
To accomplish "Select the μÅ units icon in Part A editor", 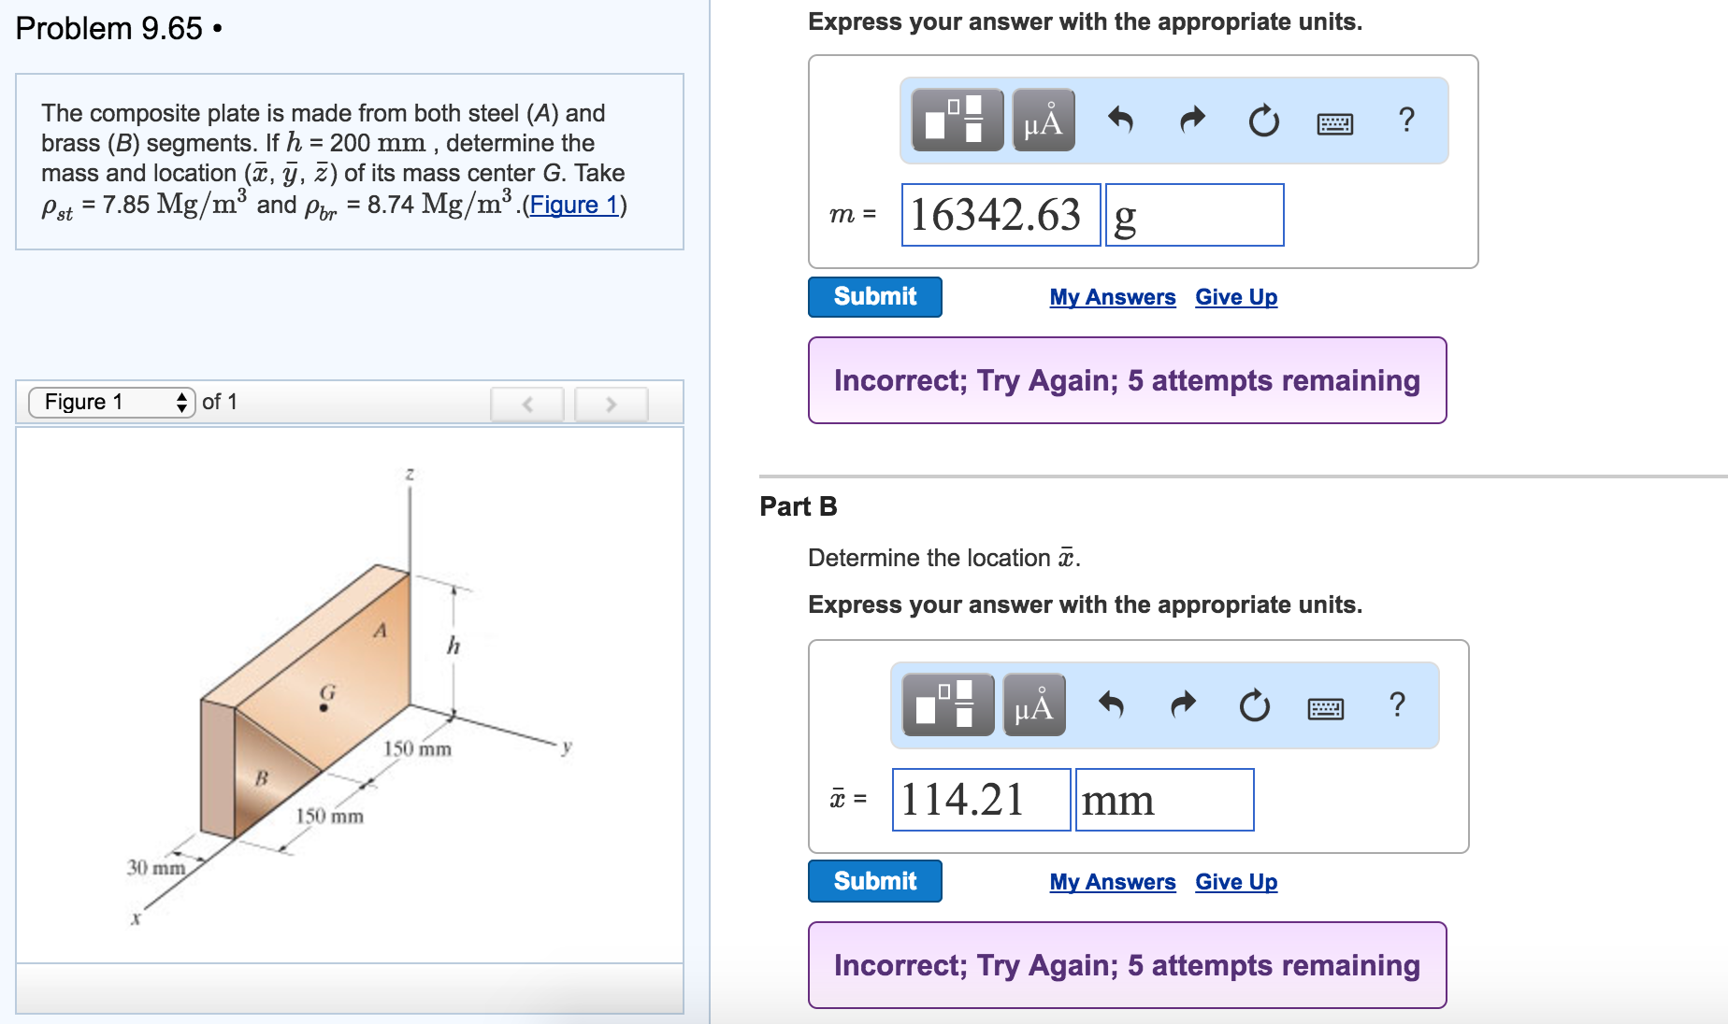I will tap(1043, 121).
